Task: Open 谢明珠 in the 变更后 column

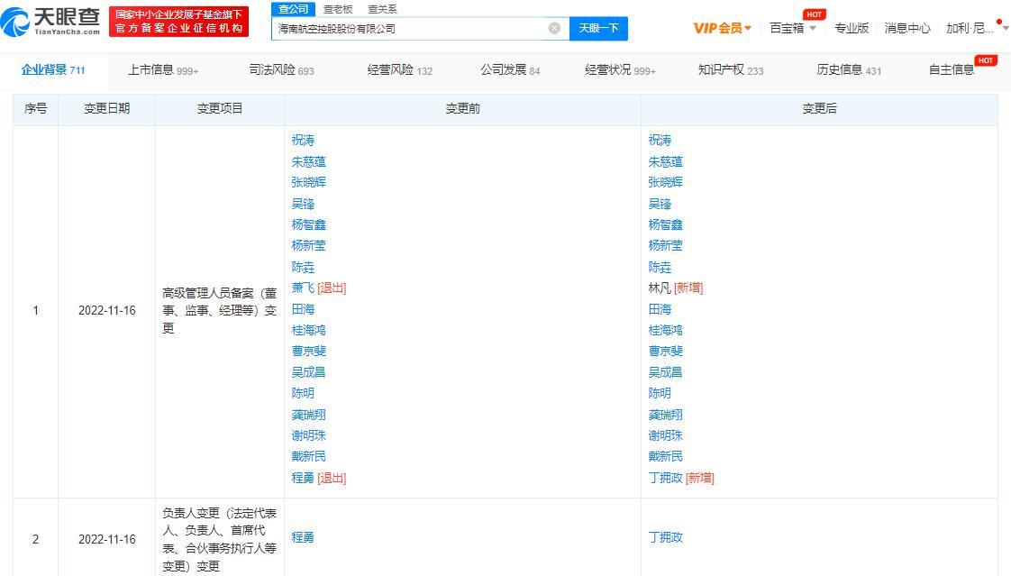Action: 665,435
